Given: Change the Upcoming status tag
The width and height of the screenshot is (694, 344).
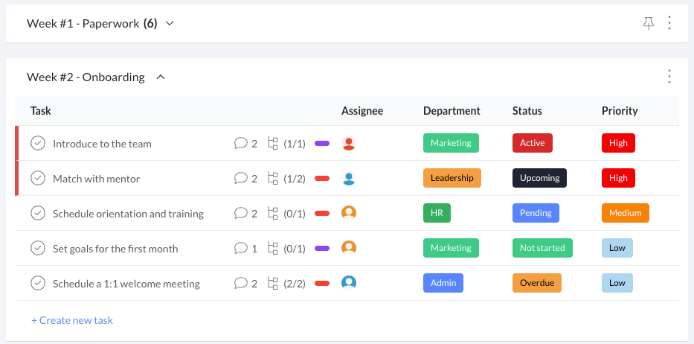Looking at the screenshot, I should [x=539, y=178].
